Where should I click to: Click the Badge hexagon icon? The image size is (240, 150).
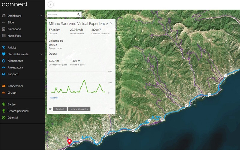point(4,104)
